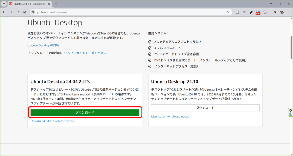Click the scrollbar up arrow
The image size is (293, 156).
coord(292,18)
